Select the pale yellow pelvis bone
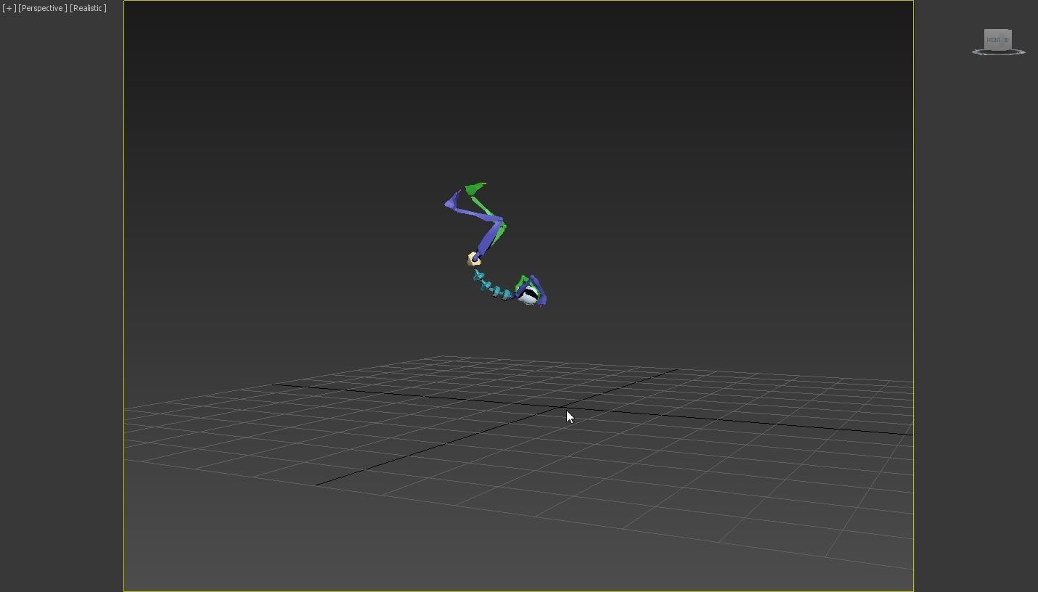The height and width of the screenshot is (592, 1038). (x=473, y=259)
